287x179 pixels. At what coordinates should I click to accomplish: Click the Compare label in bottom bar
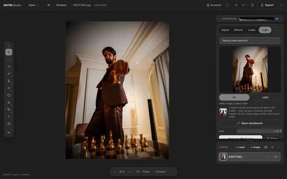point(161,172)
